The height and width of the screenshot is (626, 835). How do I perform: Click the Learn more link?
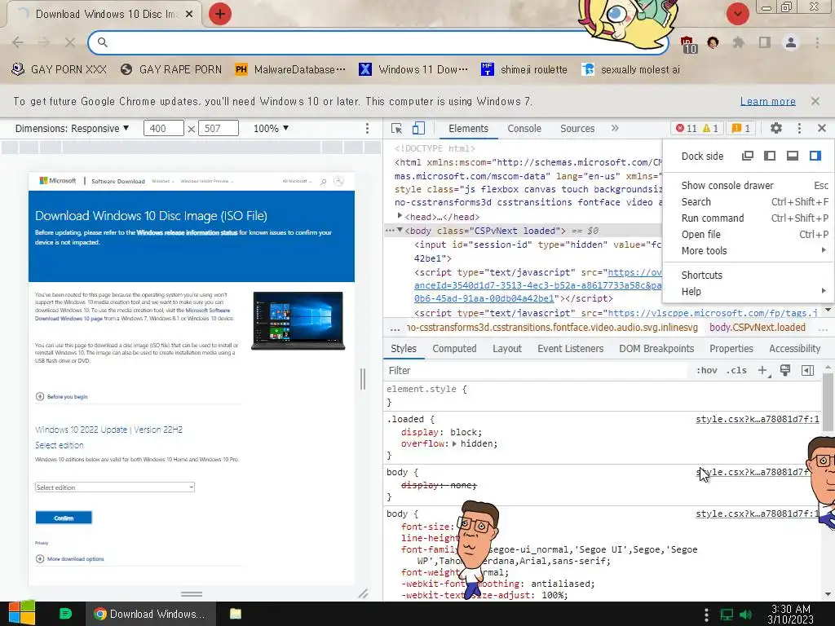click(768, 101)
